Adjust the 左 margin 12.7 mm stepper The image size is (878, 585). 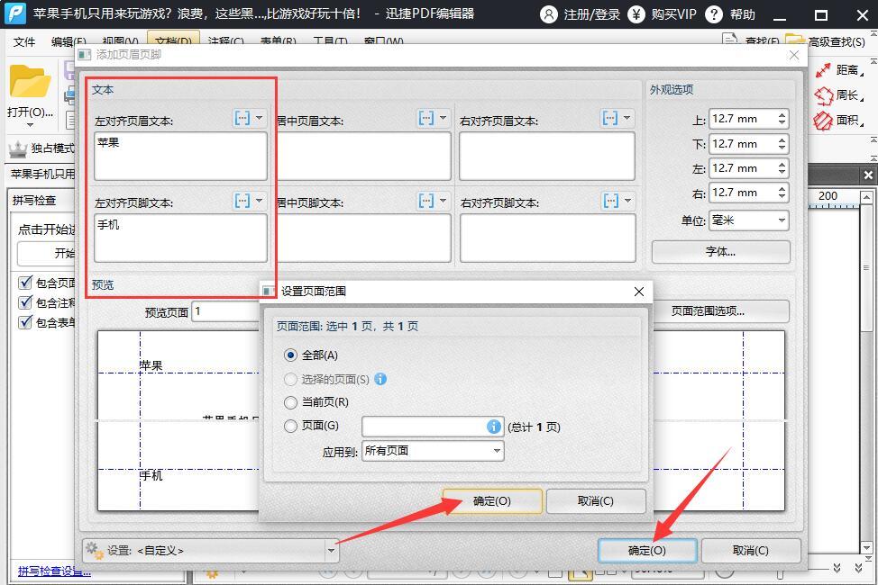[x=782, y=168]
